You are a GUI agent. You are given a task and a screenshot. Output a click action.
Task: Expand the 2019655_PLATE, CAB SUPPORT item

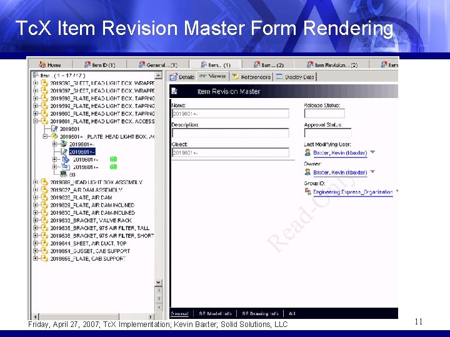tap(35, 258)
